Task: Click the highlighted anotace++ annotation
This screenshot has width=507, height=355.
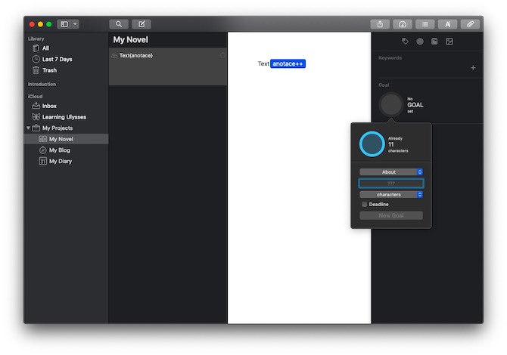Action: click(288, 64)
